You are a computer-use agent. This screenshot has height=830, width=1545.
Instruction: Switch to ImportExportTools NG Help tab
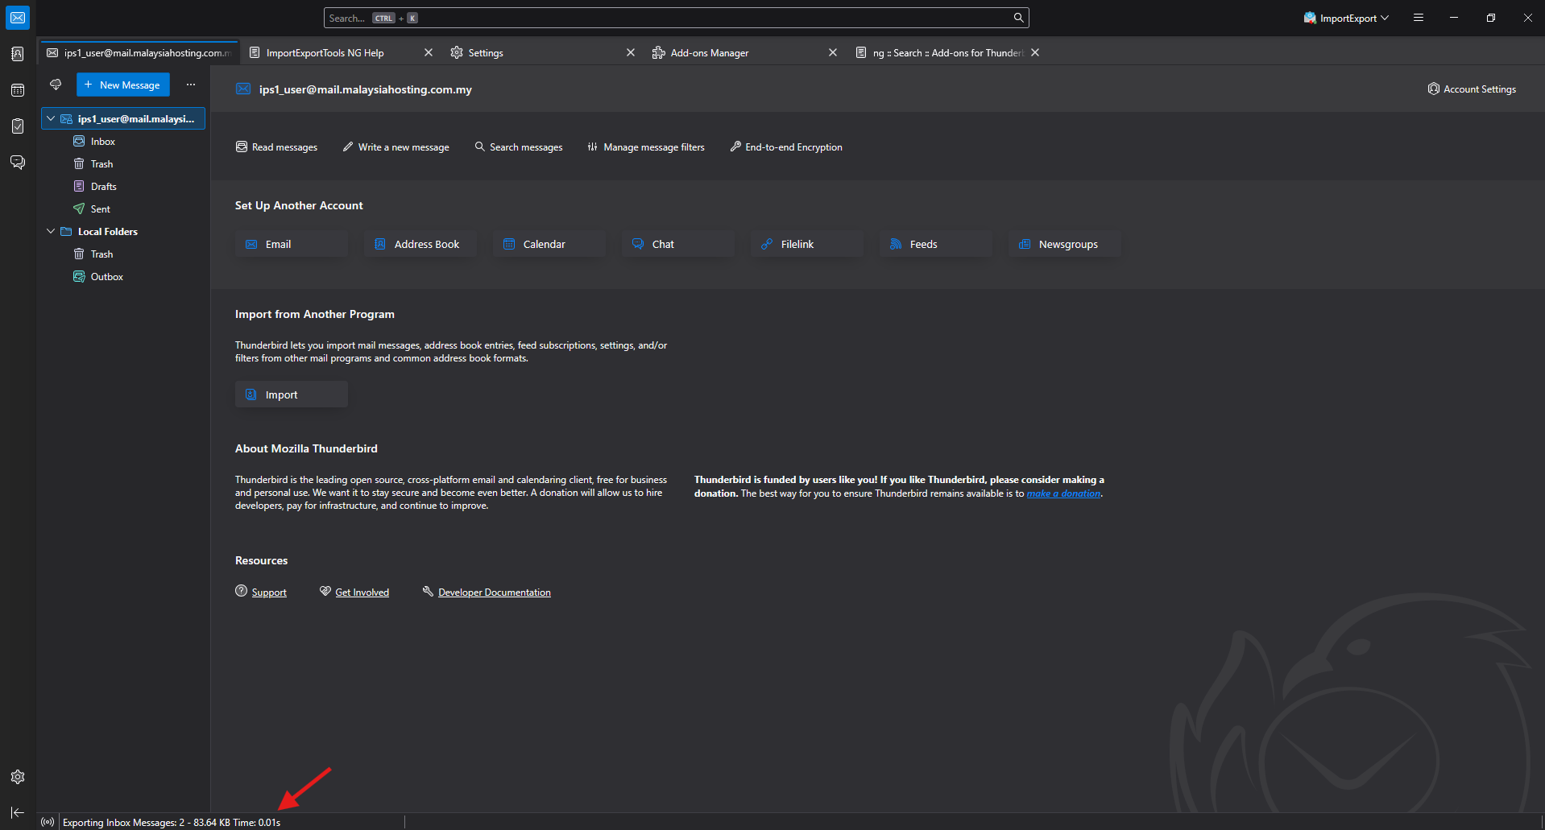click(x=325, y=53)
